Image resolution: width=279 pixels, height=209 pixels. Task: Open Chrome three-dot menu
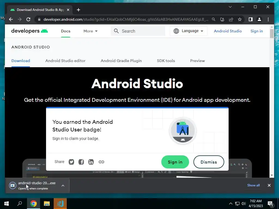click(268, 19)
